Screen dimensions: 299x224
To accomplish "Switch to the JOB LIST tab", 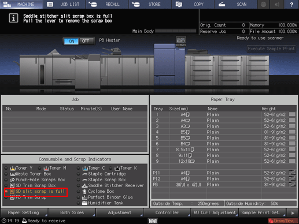I will [x=64, y=4].
